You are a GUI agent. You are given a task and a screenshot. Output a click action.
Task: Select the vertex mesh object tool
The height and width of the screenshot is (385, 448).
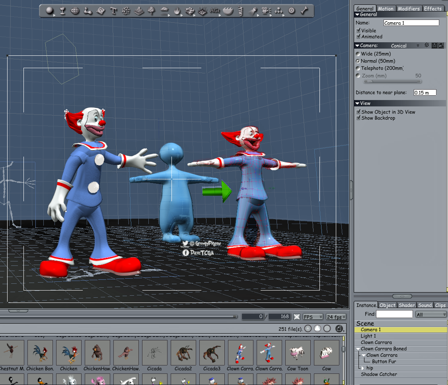(x=75, y=11)
